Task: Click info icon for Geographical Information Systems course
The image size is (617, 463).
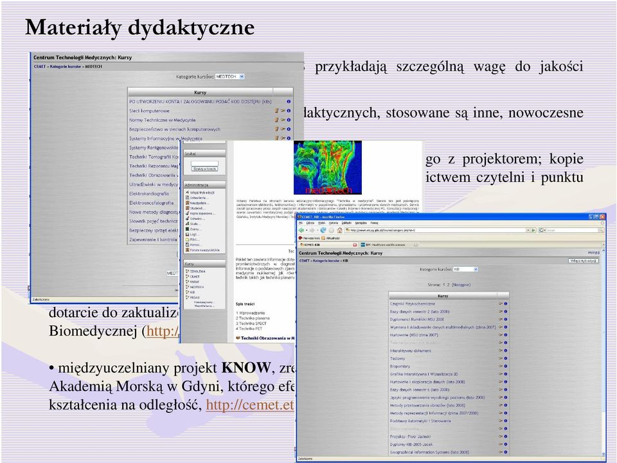Action: [x=506, y=452]
